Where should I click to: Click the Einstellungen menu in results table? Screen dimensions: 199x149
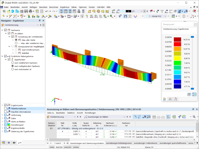point(90,113)
